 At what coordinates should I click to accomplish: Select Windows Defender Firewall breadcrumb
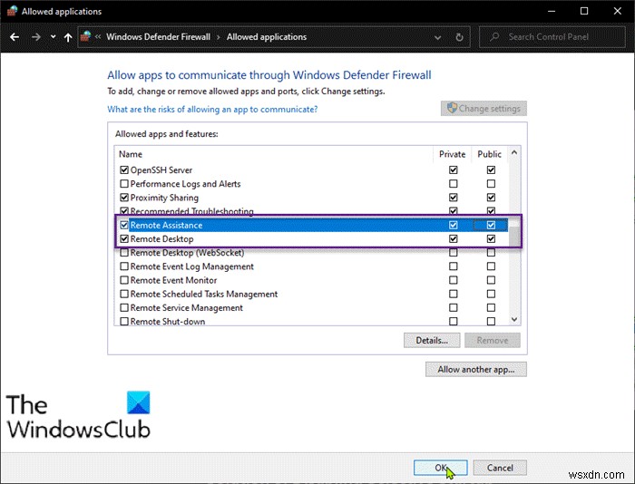coord(159,37)
